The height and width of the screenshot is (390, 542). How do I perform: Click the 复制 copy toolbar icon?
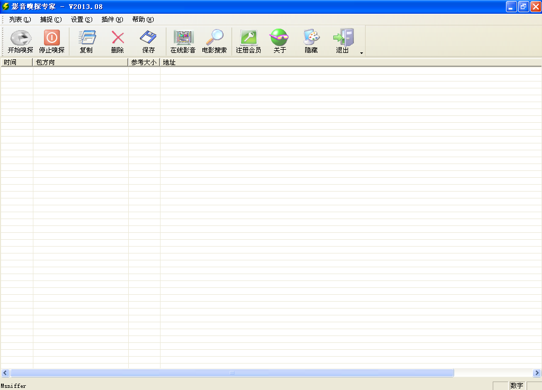tap(86, 37)
